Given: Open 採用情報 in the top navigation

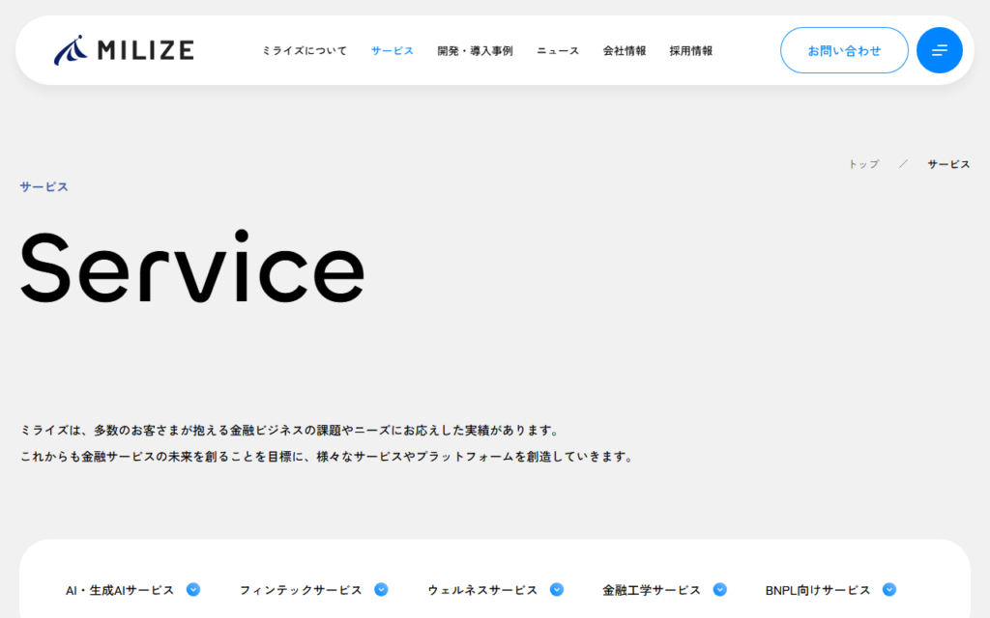Looking at the screenshot, I should [691, 51].
